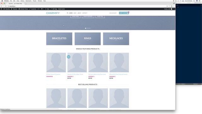
Task: Open MY ACCOUNT link
Action: pyautogui.click(x=113, y=13)
